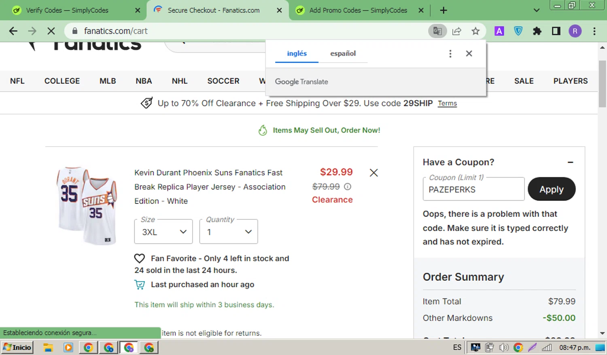Click the browser forward arrow
This screenshot has width=607, height=355.
[x=32, y=31]
